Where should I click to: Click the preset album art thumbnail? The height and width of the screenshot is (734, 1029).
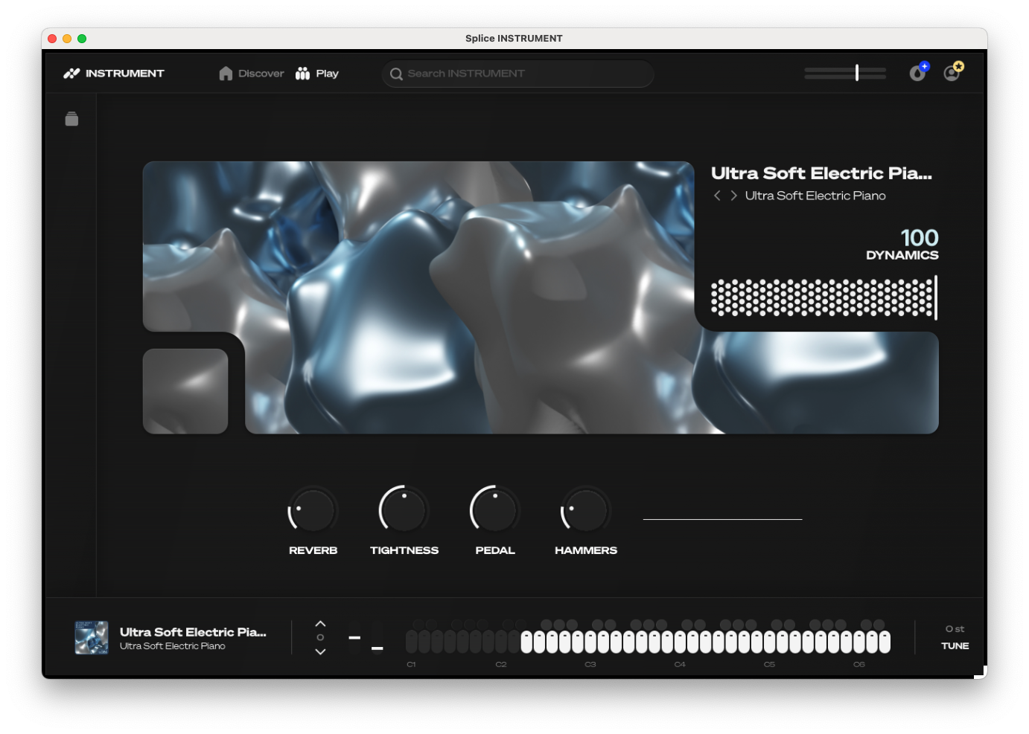point(92,638)
